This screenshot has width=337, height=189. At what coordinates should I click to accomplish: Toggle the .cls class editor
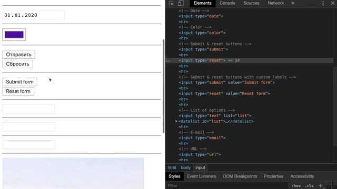(x=309, y=186)
